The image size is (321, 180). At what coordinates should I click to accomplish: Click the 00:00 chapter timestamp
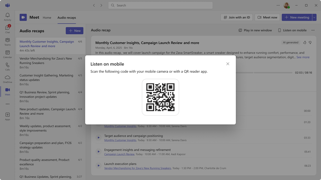pos(307,111)
